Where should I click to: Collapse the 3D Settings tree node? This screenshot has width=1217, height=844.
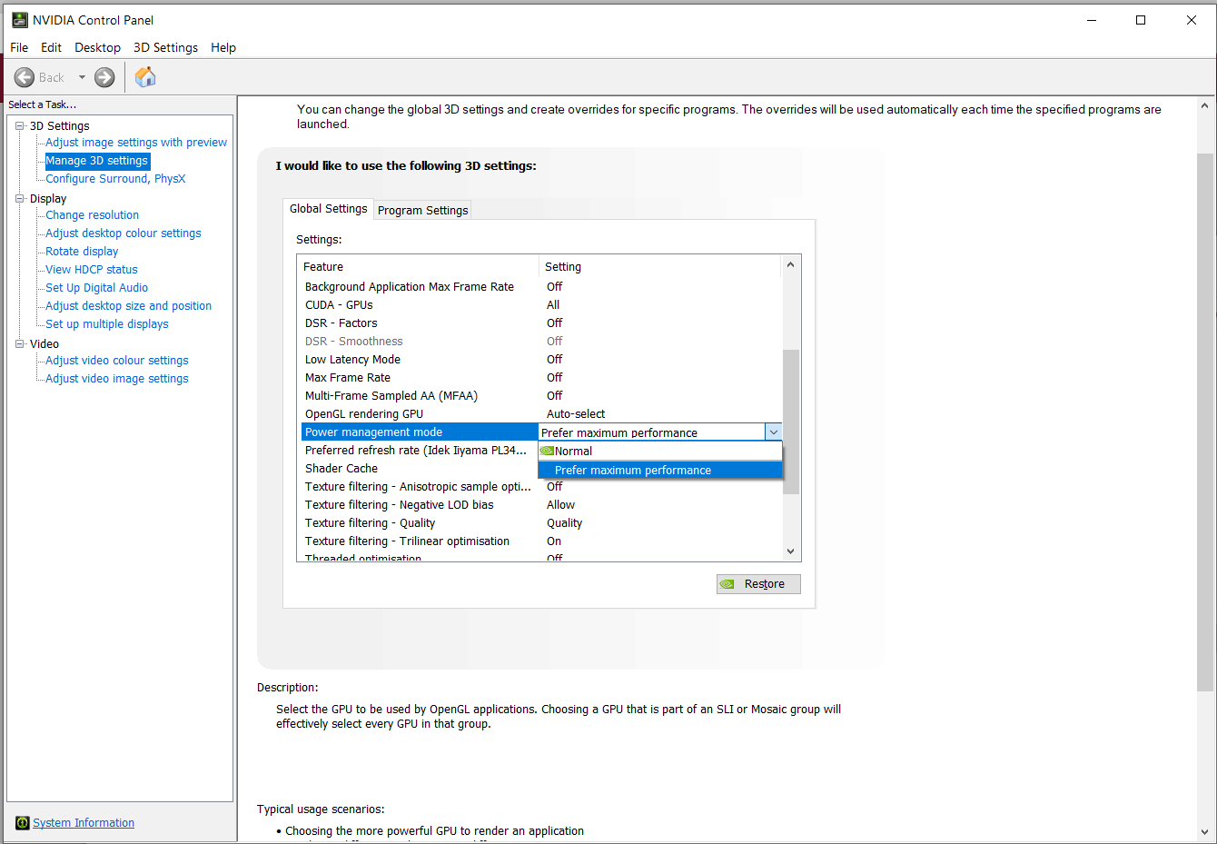point(20,126)
